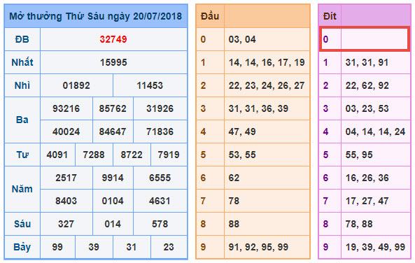This screenshot has height=263, width=415.
Task: Select the Nhất prize number 15995
Action: 113,62
